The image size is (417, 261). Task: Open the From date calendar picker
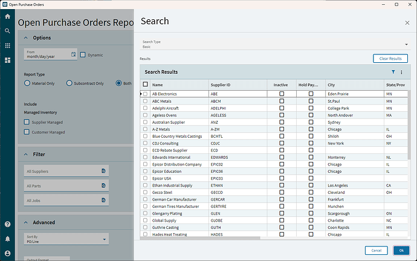pyautogui.click(x=73, y=54)
